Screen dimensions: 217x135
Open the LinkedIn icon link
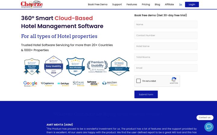pos(181,4)
